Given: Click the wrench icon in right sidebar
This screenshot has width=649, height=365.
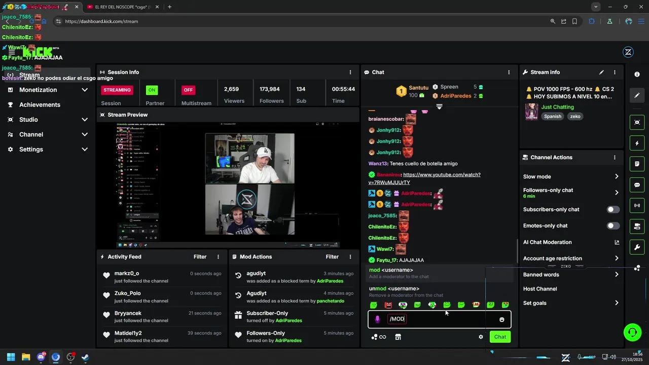Looking at the screenshot, I should (x=637, y=247).
